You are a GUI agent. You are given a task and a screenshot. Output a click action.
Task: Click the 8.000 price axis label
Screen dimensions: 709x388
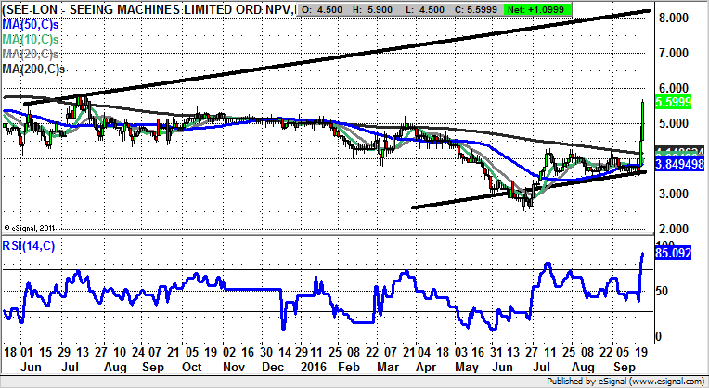click(671, 18)
